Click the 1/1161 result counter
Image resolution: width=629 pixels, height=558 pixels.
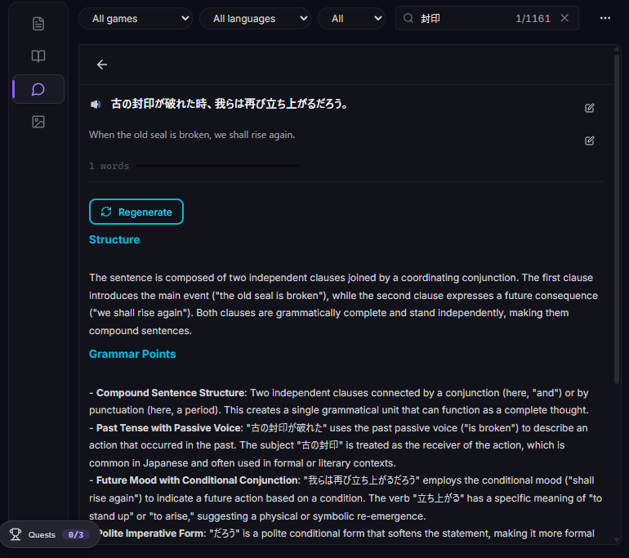point(533,19)
